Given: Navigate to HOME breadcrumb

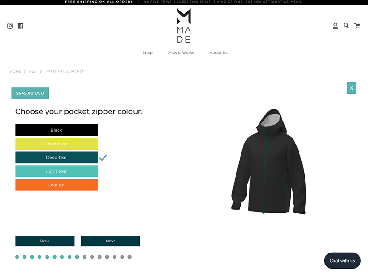Looking at the screenshot, I should pyautogui.click(x=16, y=72).
